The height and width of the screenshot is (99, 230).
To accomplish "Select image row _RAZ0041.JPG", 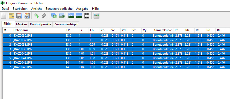I will coord(117,58).
